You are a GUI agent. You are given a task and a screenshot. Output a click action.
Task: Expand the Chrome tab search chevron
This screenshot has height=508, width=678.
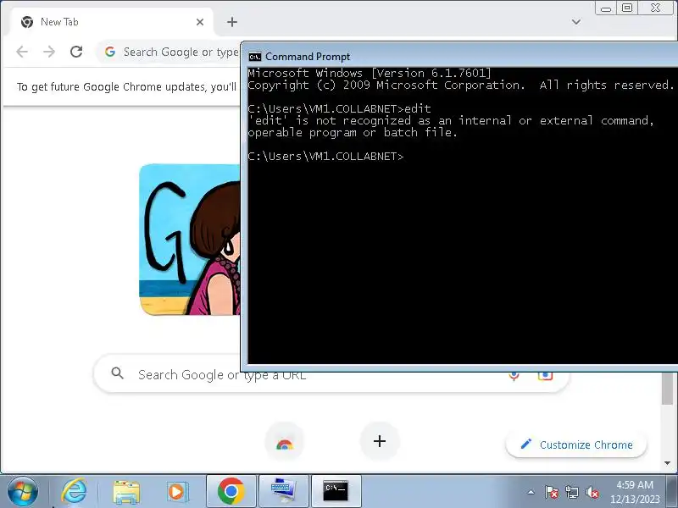pyautogui.click(x=576, y=22)
